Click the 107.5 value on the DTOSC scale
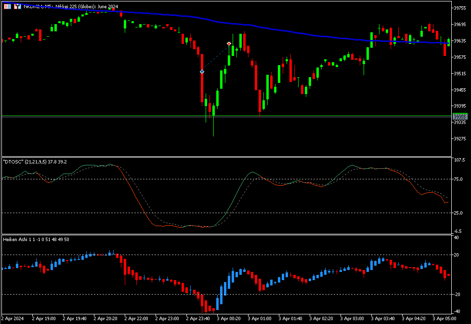The image size is (471, 324). click(x=459, y=160)
